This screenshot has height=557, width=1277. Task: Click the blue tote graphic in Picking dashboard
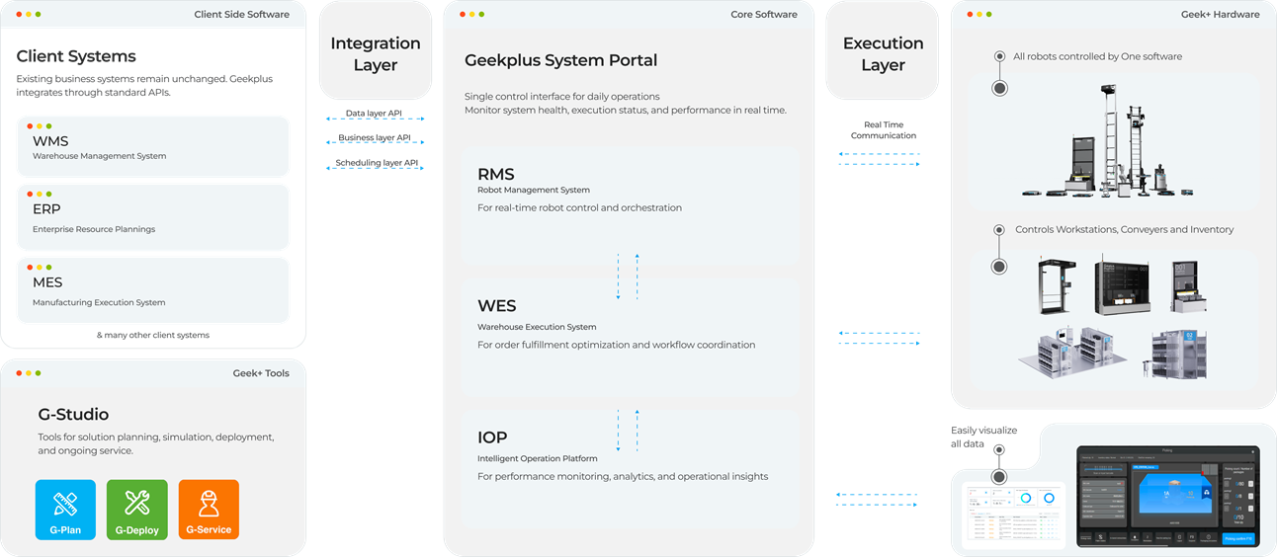tap(1176, 491)
